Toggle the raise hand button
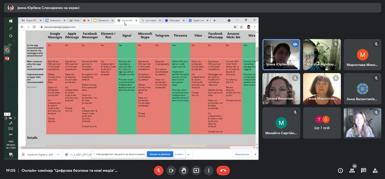The width and height of the screenshot is (385, 179). click(x=183, y=170)
